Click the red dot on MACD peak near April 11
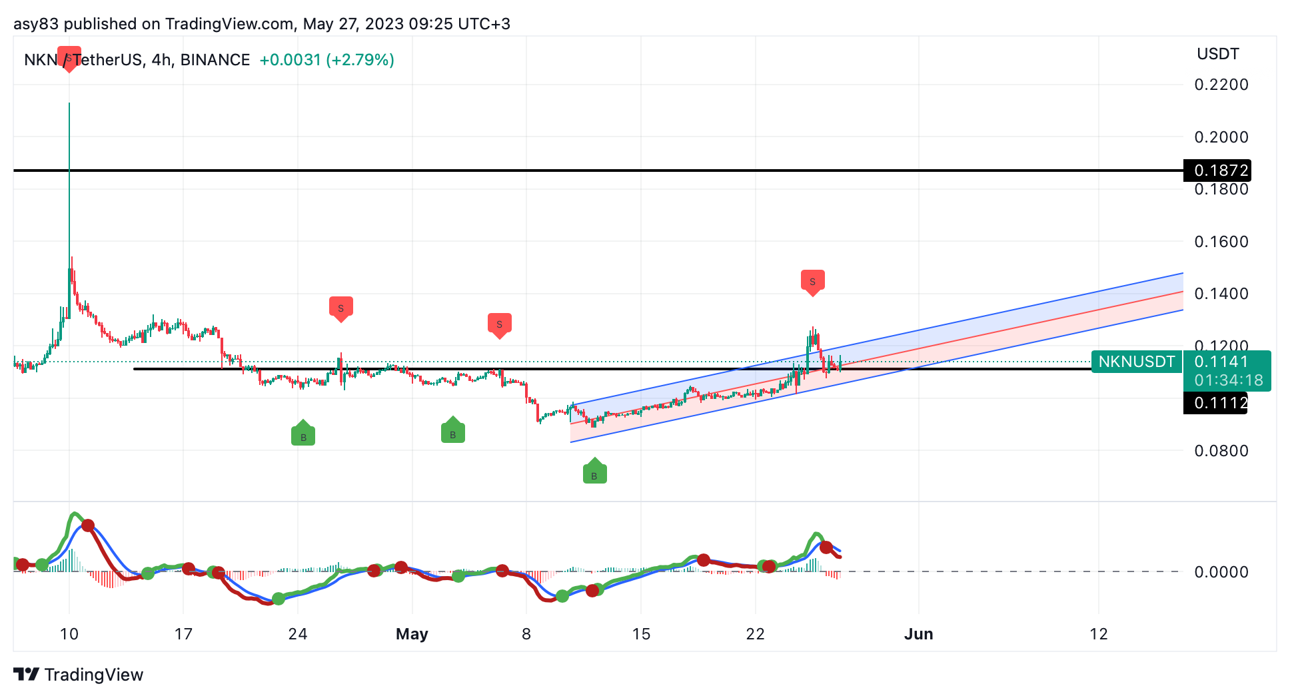Image resolution: width=1290 pixels, height=698 pixels. pos(87,526)
